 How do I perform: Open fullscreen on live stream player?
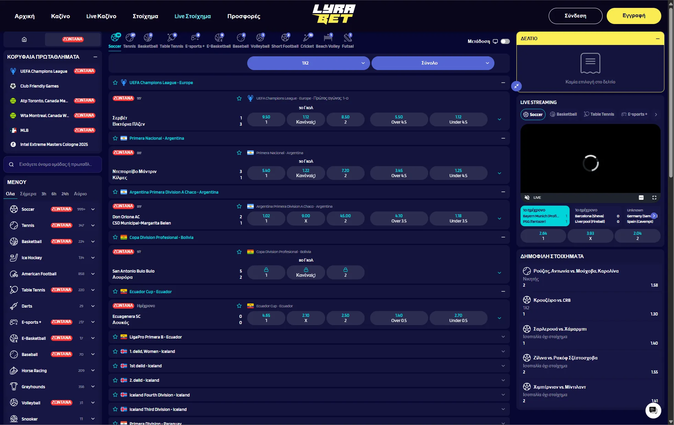pyautogui.click(x=654, y=197)
